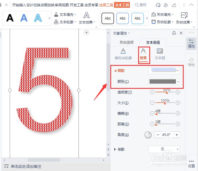Open the 文本填充 text fill menu
The height and width of the screenshot is (171, 198).
coord(65,15)
